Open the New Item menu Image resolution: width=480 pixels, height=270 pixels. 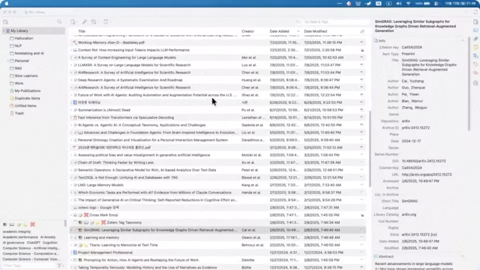coord(73,21)
